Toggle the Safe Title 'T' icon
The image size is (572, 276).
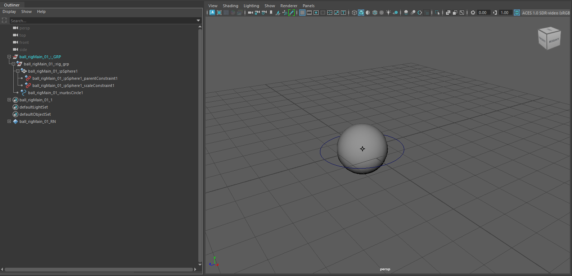pos(343,13)
